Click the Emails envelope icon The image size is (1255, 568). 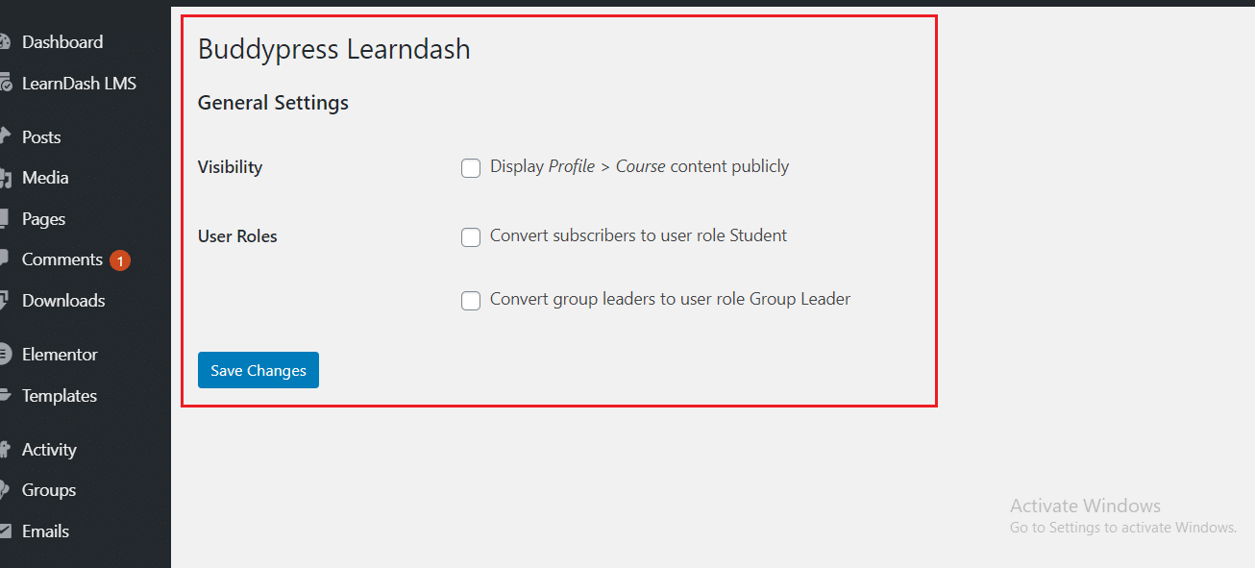(6, 531)
